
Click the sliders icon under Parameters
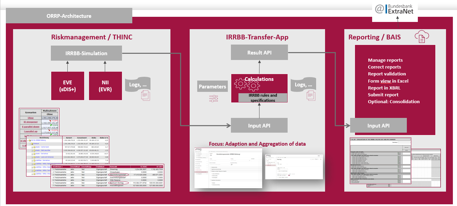click(214, 99)
